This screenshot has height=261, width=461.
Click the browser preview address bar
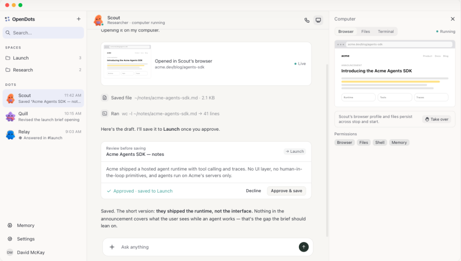[x=399, y=44]
